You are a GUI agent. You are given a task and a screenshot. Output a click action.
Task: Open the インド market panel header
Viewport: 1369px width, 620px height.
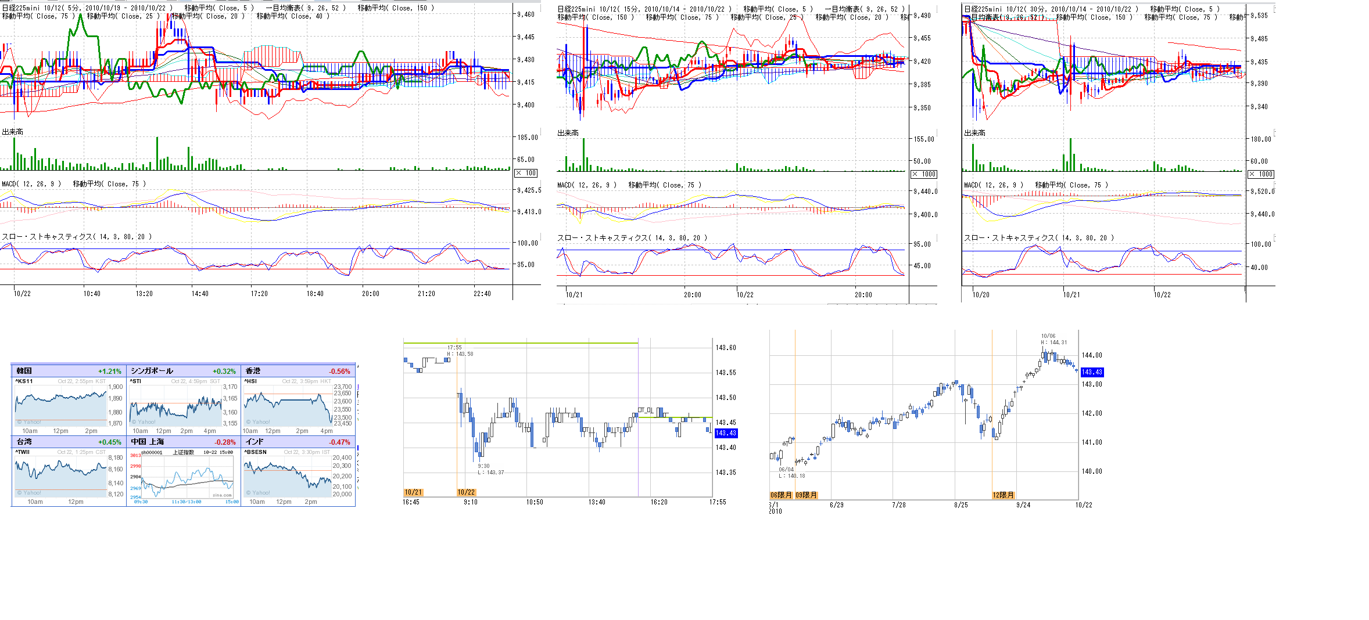298,442
